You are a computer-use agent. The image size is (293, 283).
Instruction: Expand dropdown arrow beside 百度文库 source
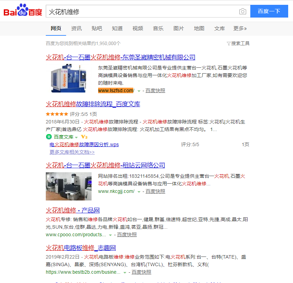point(76,138)
